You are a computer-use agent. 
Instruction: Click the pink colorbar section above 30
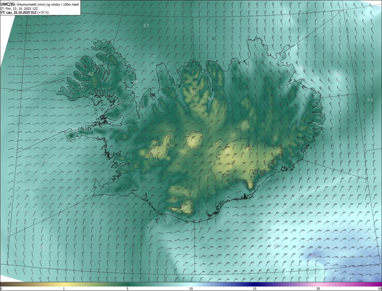point(318,284)
